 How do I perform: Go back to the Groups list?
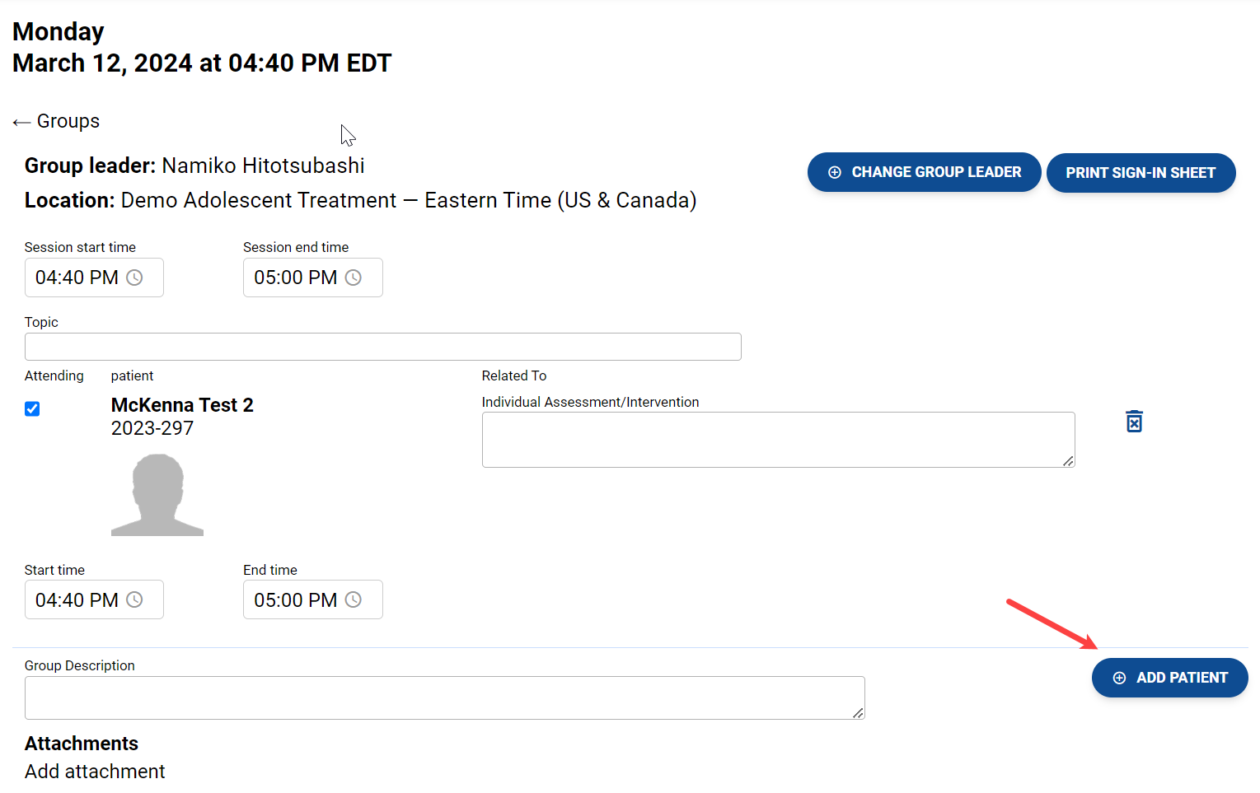point(68,121)
